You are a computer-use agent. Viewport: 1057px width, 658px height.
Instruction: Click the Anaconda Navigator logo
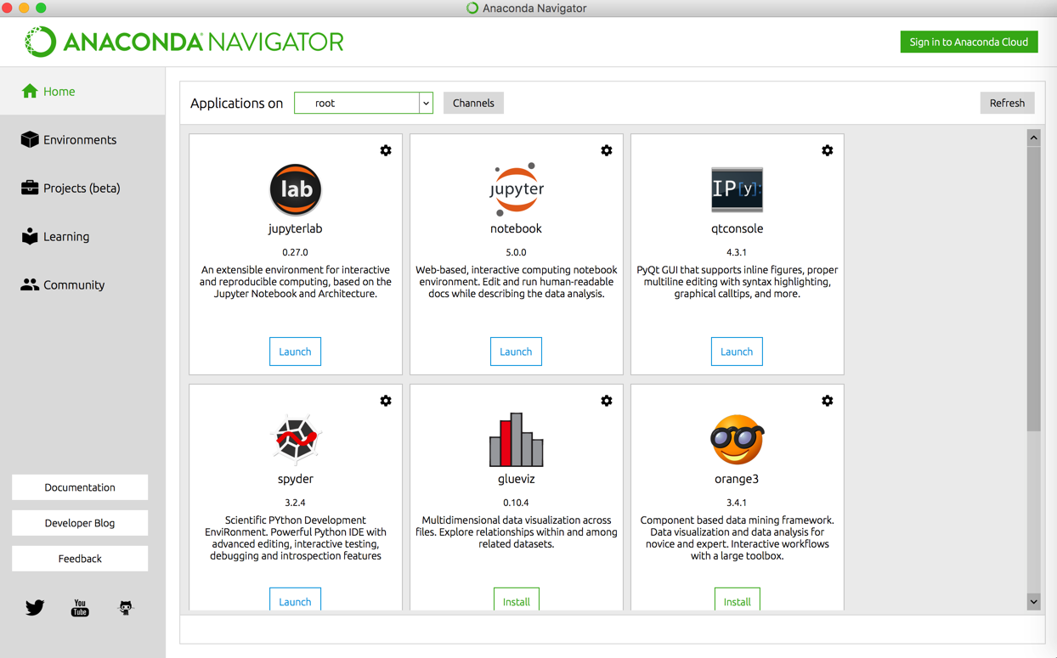tap(184, 42)
